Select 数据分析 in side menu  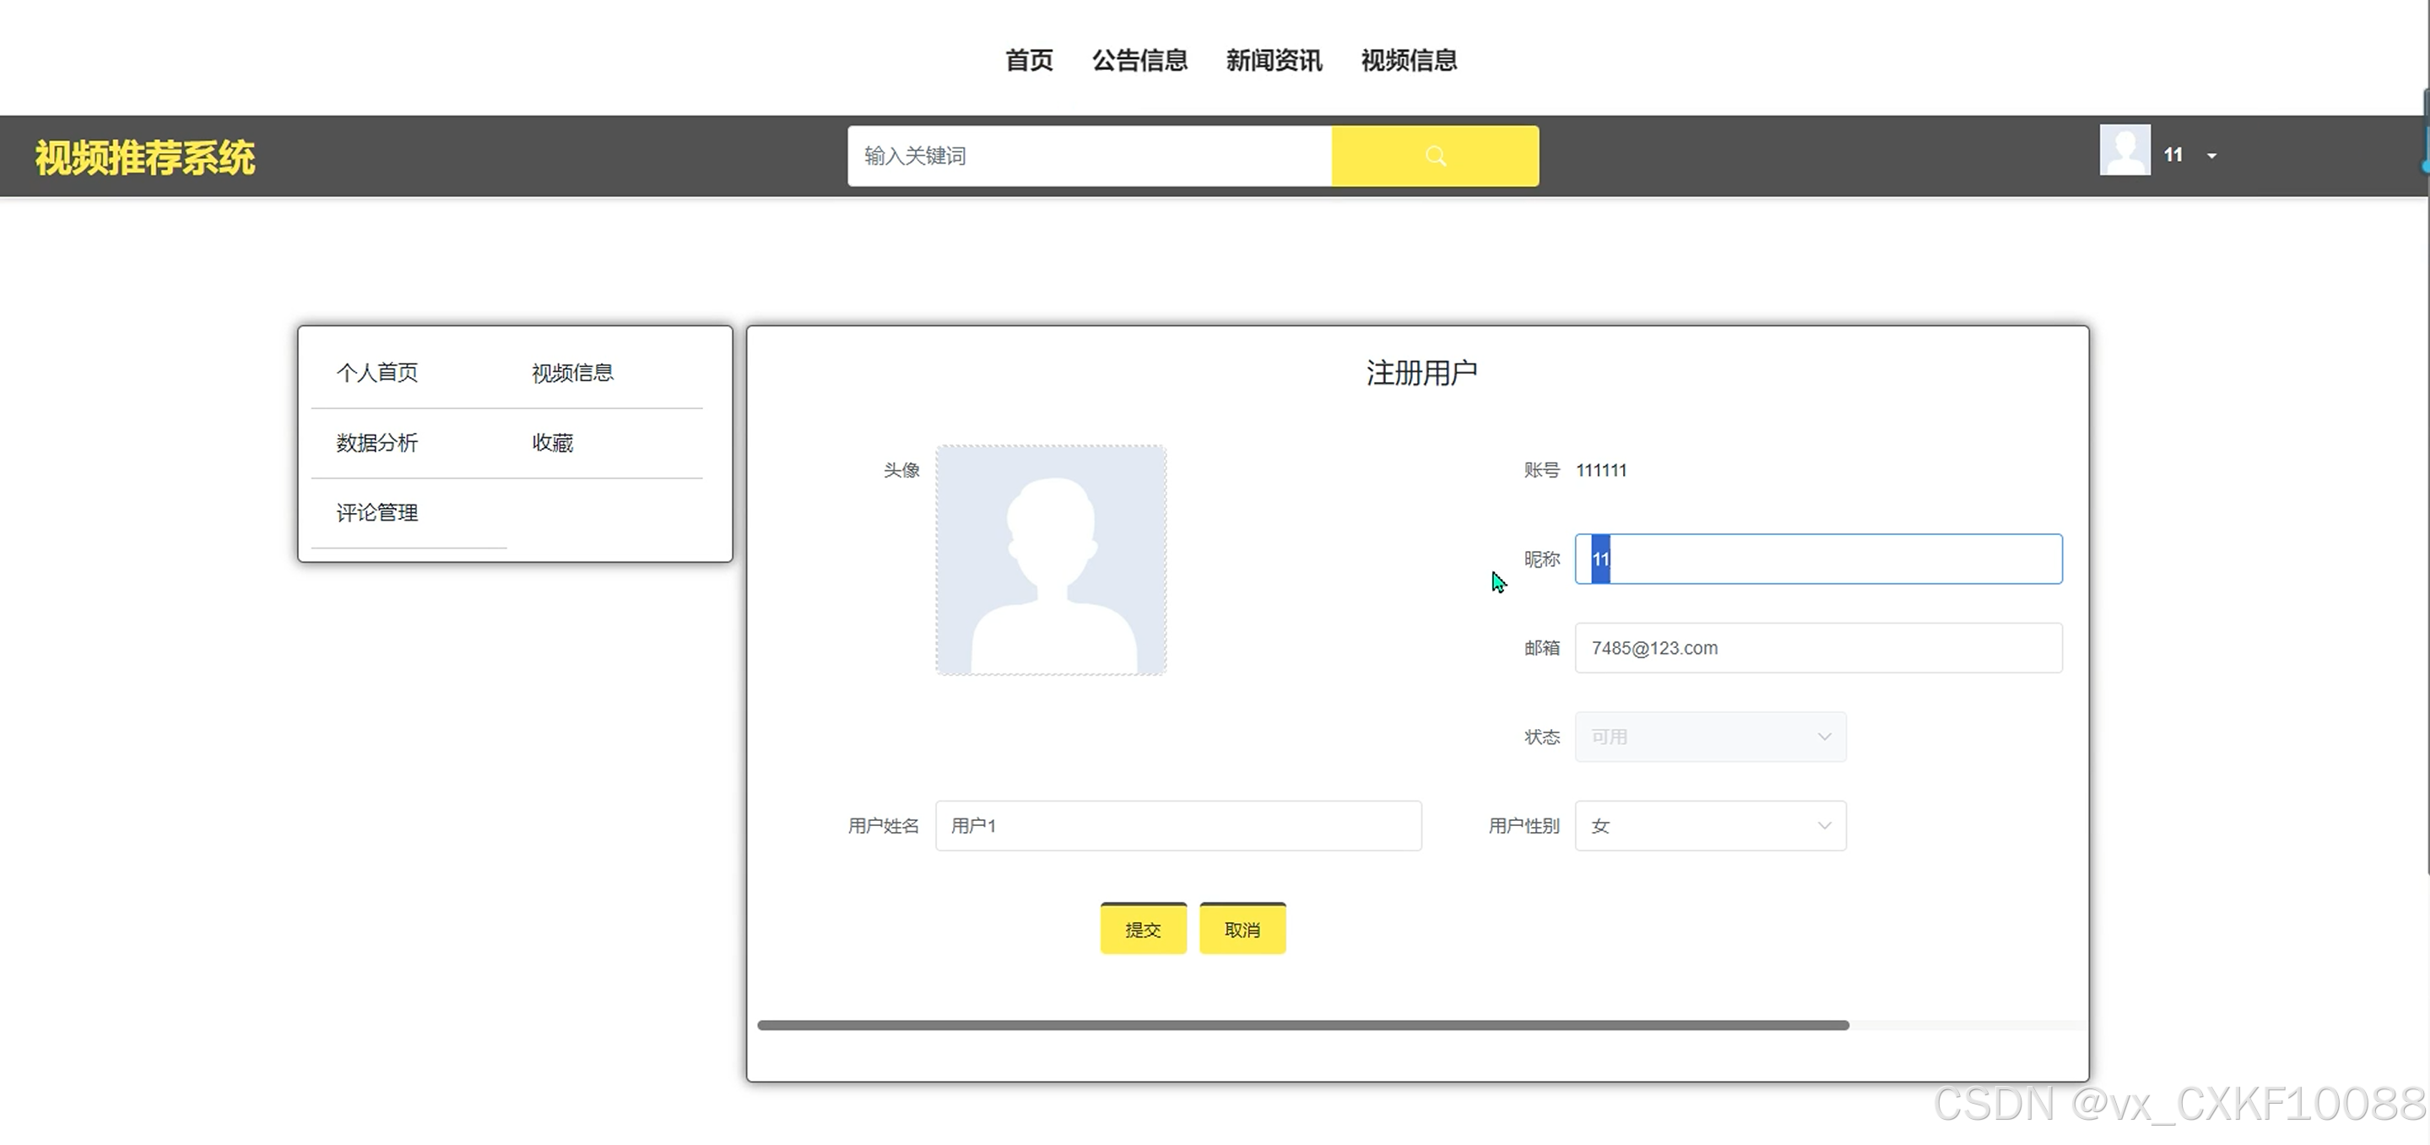point(376,442)
